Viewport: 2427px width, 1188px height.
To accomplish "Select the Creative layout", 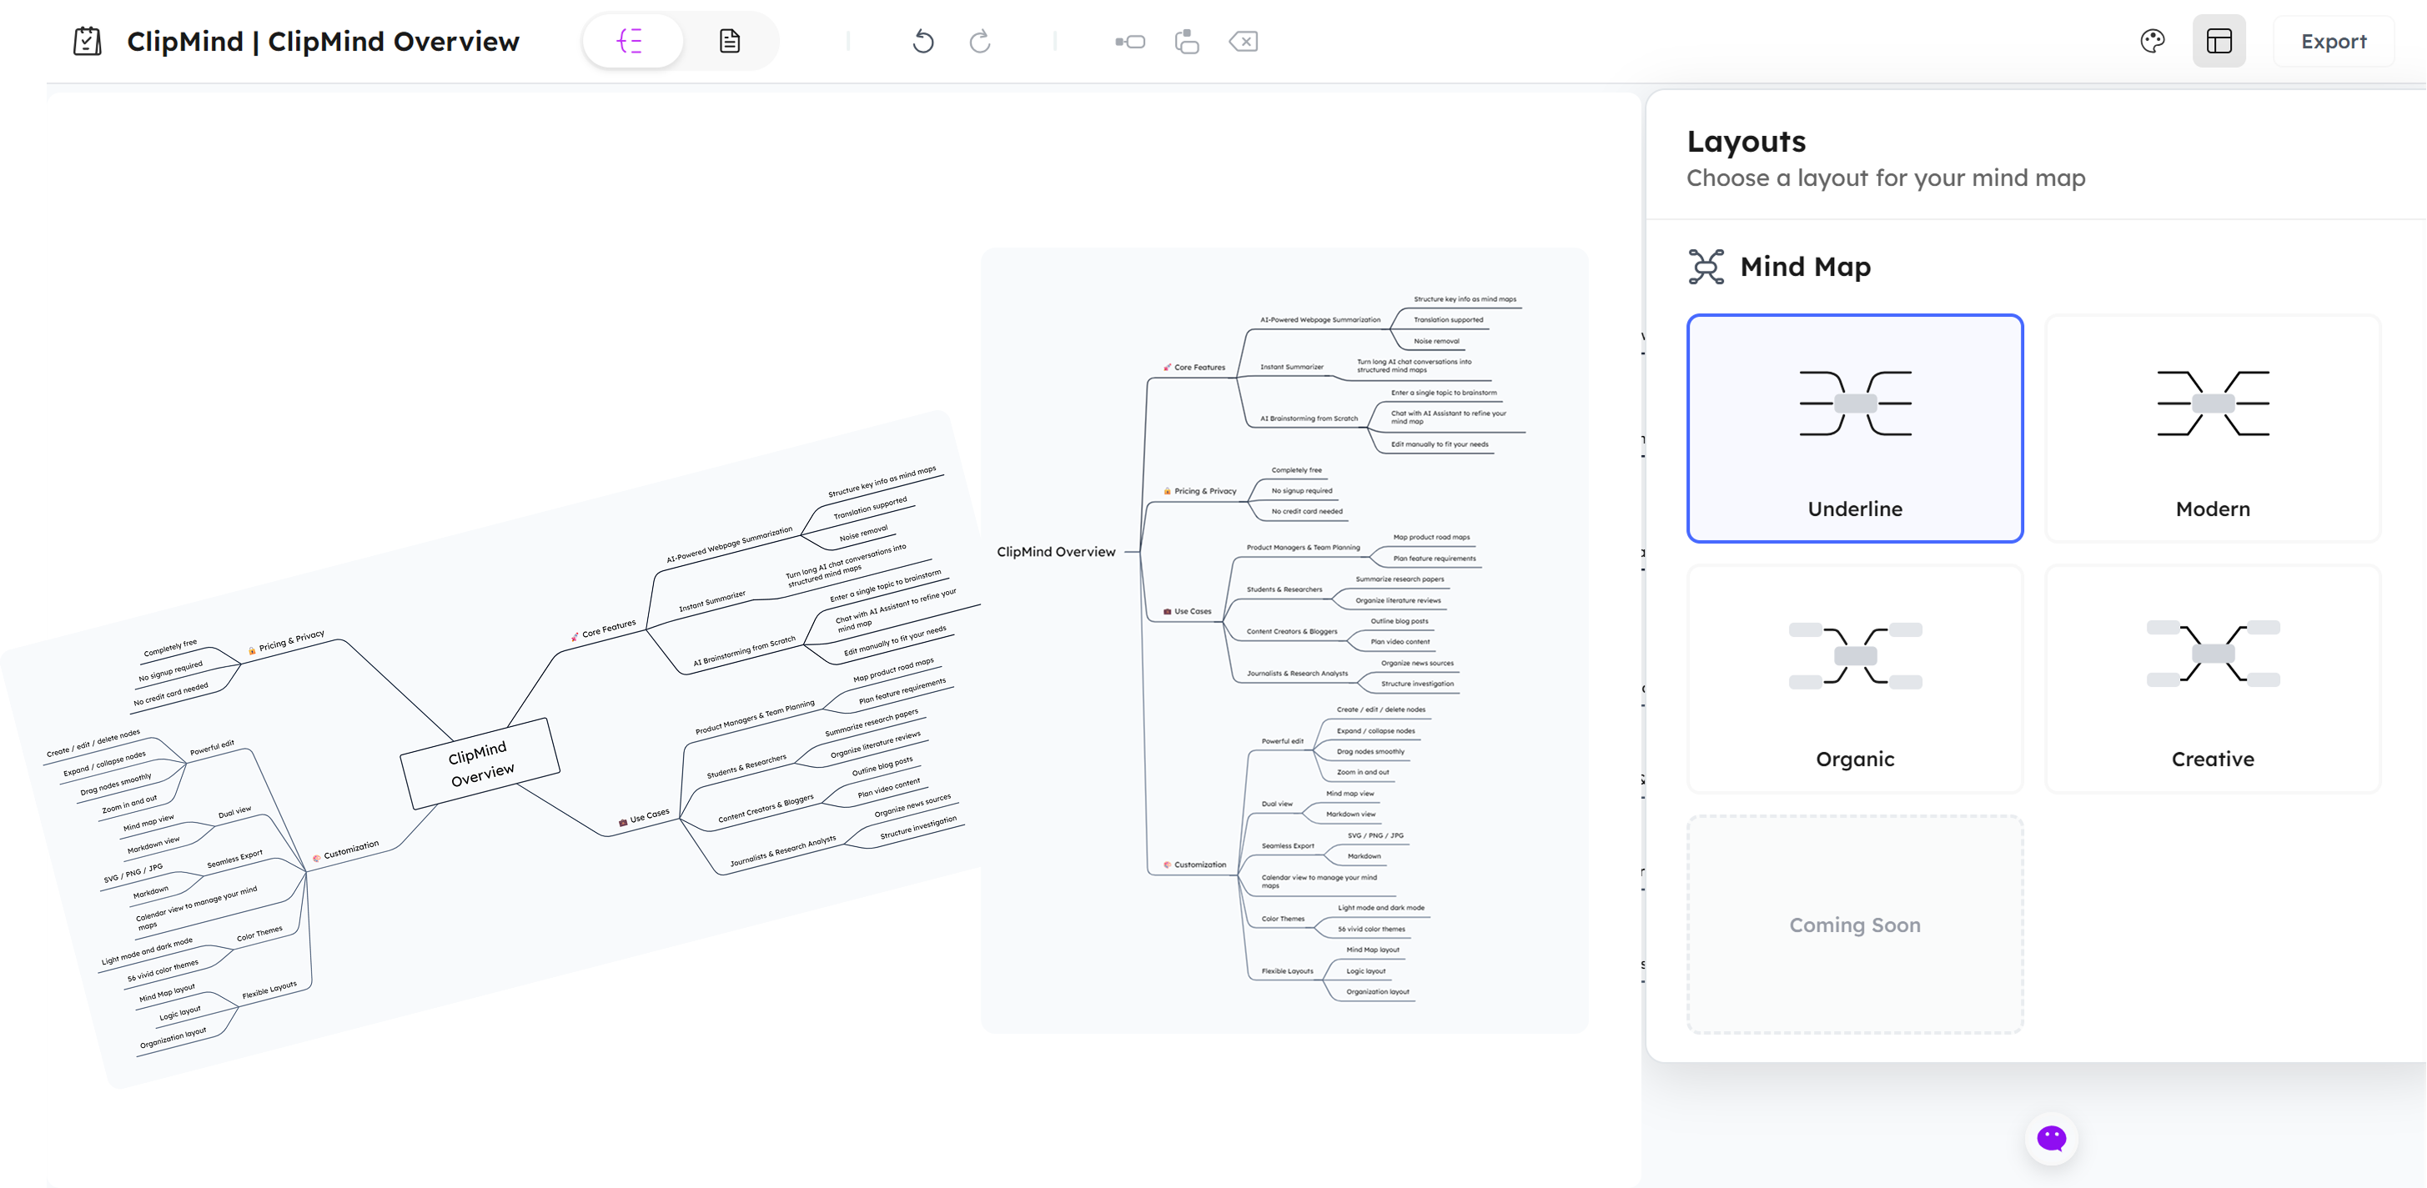I will click(2212, 680).
